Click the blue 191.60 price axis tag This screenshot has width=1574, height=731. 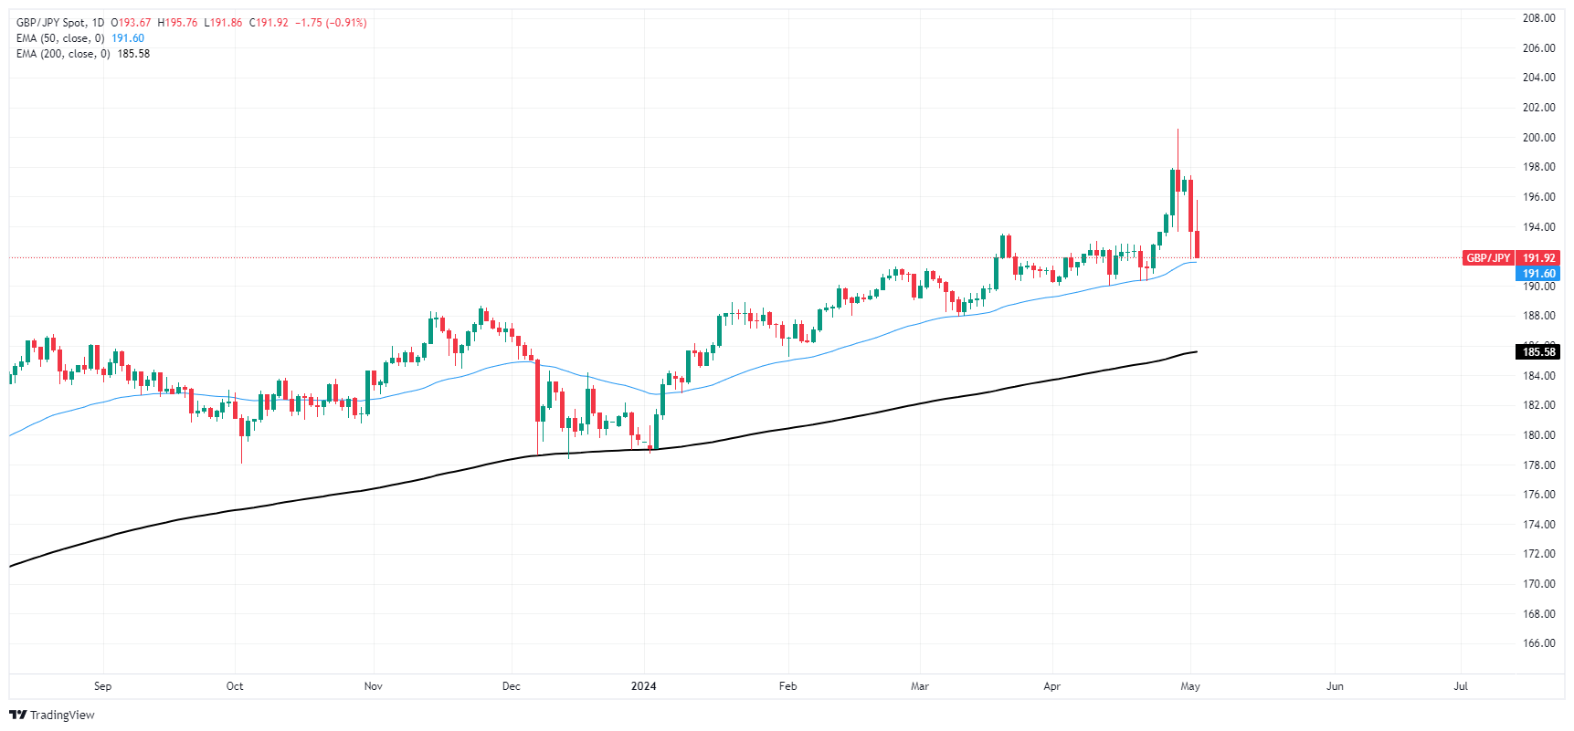coord(1538,274)
